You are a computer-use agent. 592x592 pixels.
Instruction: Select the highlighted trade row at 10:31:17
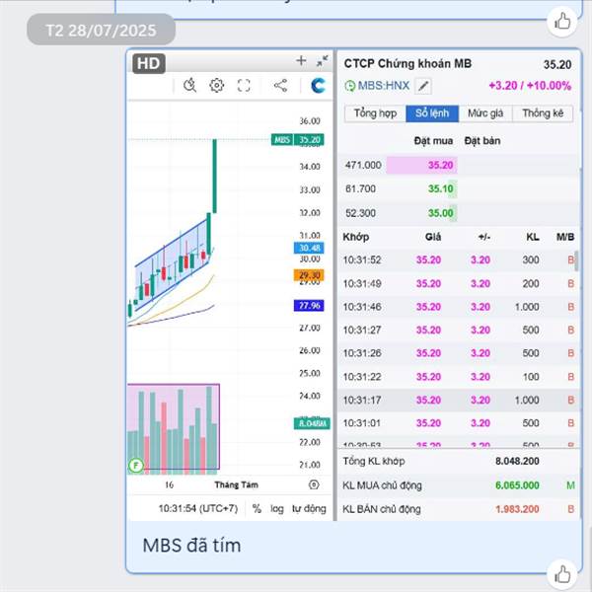coord(459,400)
